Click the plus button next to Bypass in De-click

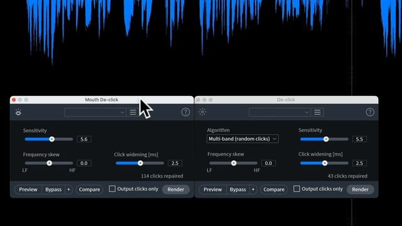click(253, 190)
